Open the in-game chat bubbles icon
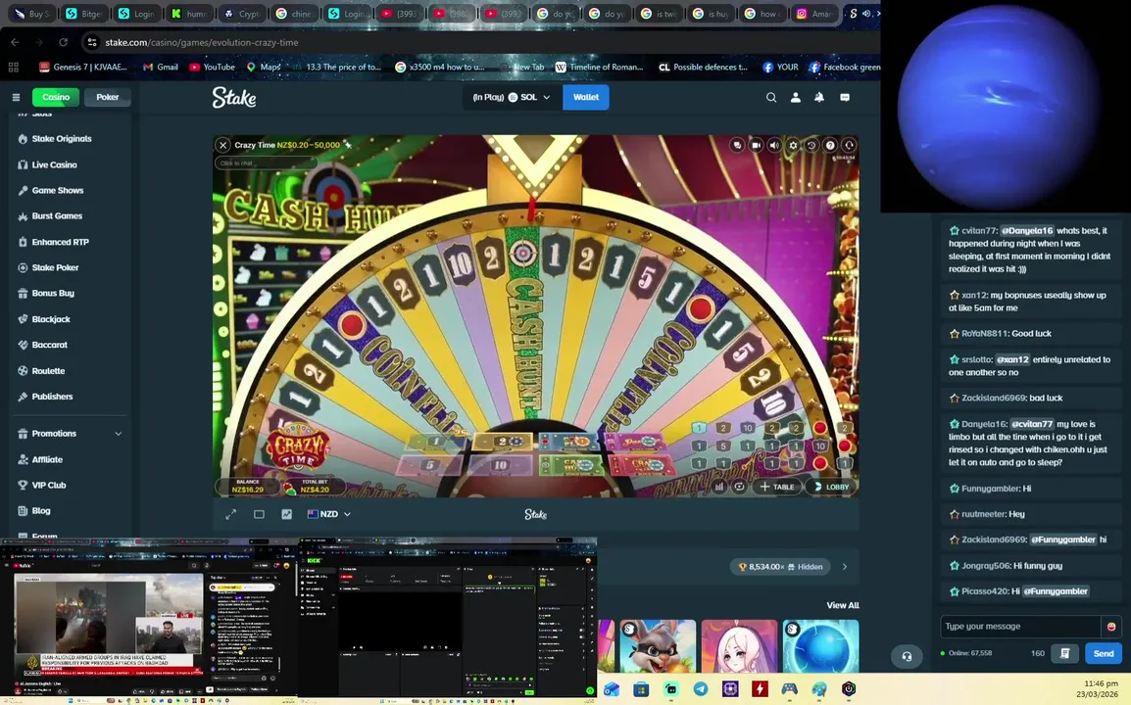The width and height of the screenshot is (1131, 705). pyautogui.click(x=736, y=145)
